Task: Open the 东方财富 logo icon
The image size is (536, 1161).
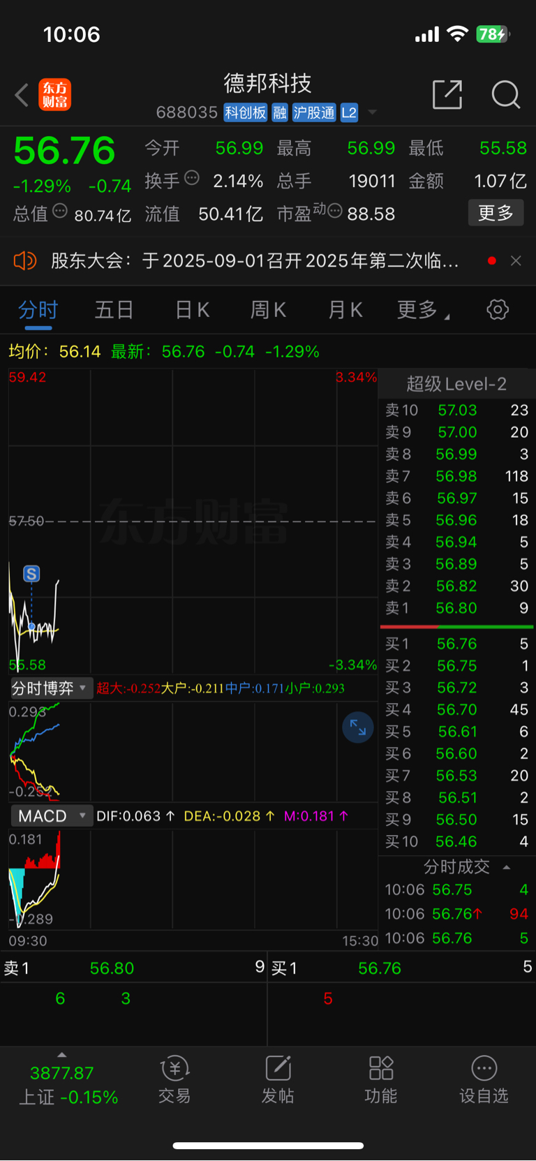Action: (x=54, y=95)
